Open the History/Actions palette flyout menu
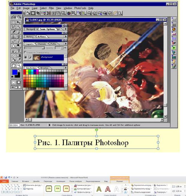Screen dimensions: 186x196 click(66, 36)
